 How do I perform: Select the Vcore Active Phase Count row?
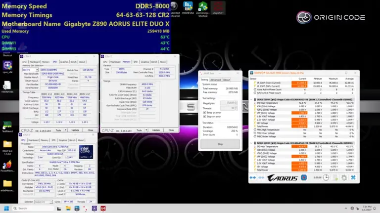click(x=304, y=89)
